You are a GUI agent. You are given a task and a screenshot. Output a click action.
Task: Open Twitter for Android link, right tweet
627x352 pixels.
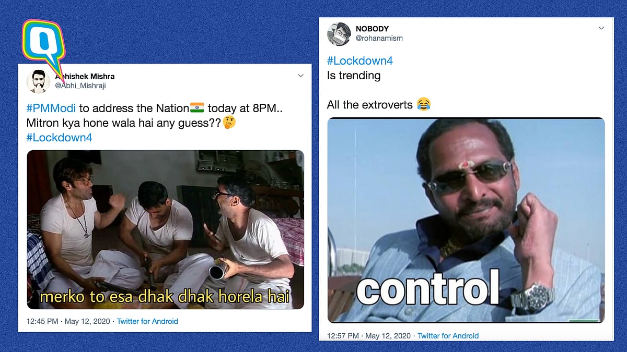click(448, 336)
